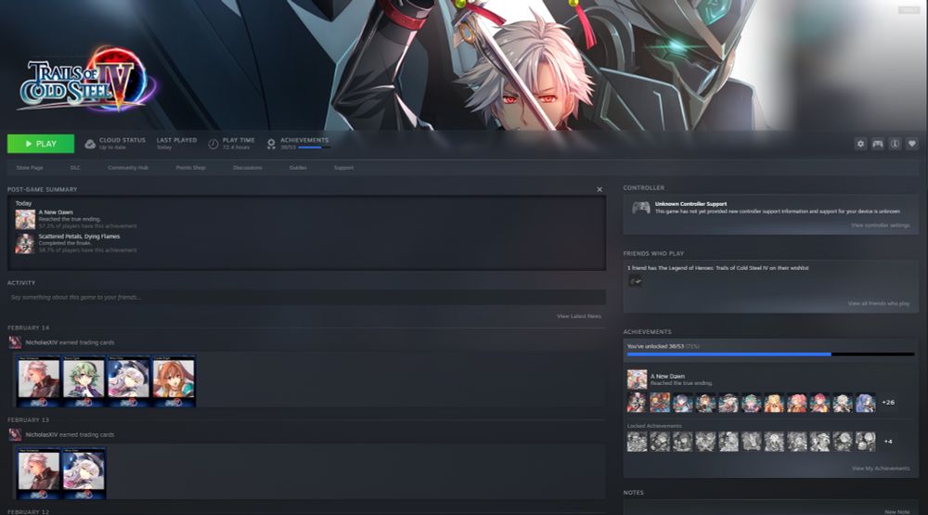Click Completed the finale description text
The width and height of the screenshot is (928, 515).
pyautogui.click(x=65, y=243)
